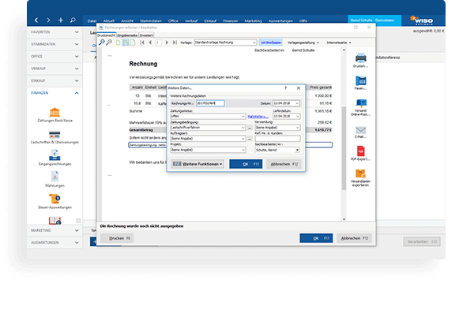Click the Faxen icon in right panel

point(361,80)
